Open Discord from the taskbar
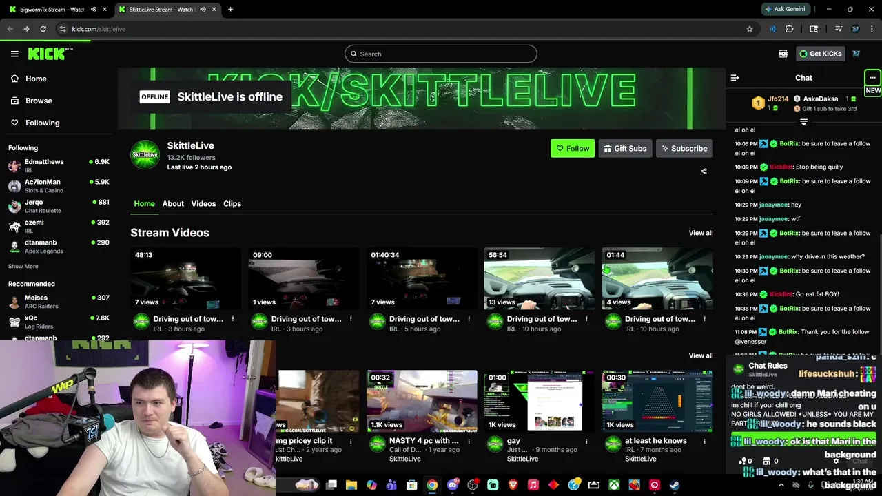The image size is (882, 496). 453,485
